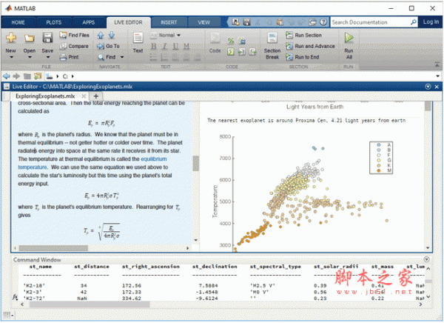Insert a Text block using Text icon
Viewport: 444px width, 323px height.
pos(138,40)
